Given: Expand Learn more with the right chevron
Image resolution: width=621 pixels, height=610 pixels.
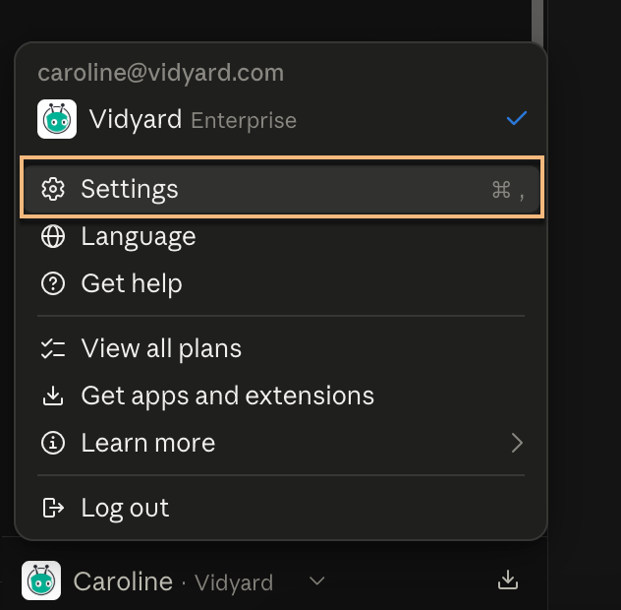Looking at the screenshot, I should pos(517,443).
